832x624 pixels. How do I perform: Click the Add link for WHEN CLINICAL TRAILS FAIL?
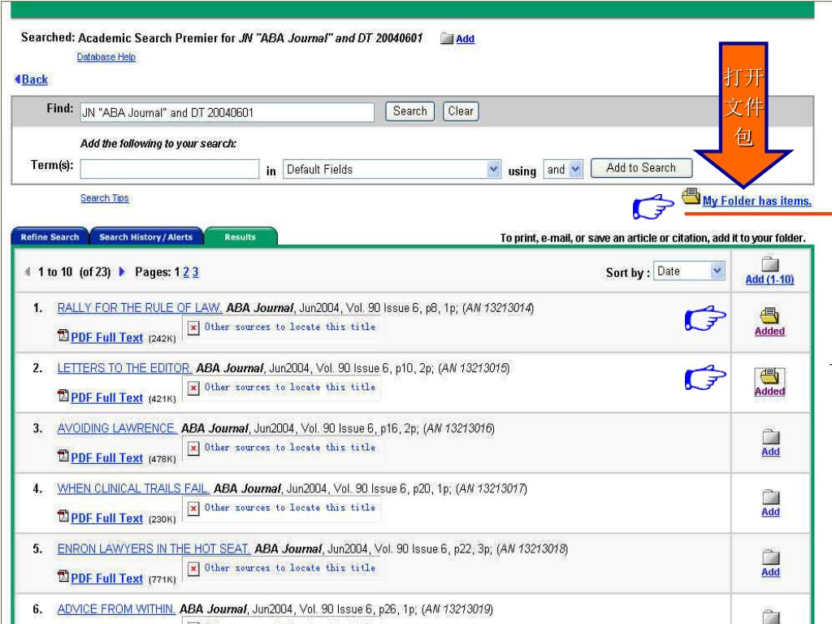(770, 512)
